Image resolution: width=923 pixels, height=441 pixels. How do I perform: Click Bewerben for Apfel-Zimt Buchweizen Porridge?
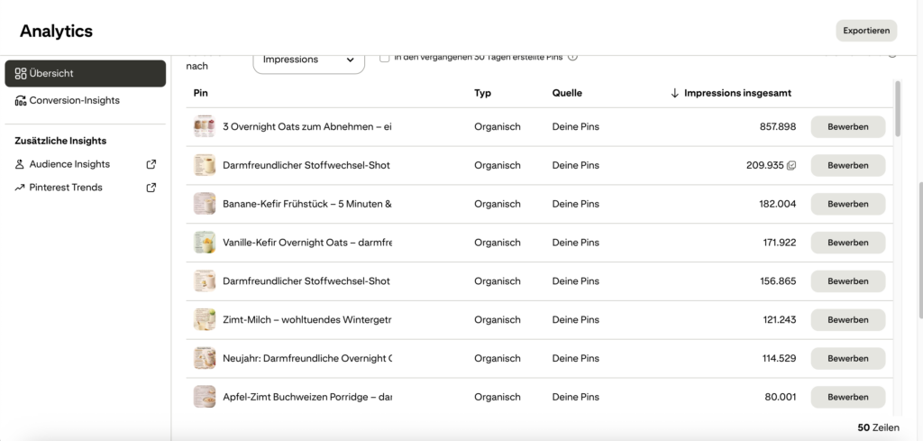[x=847, y=397]
